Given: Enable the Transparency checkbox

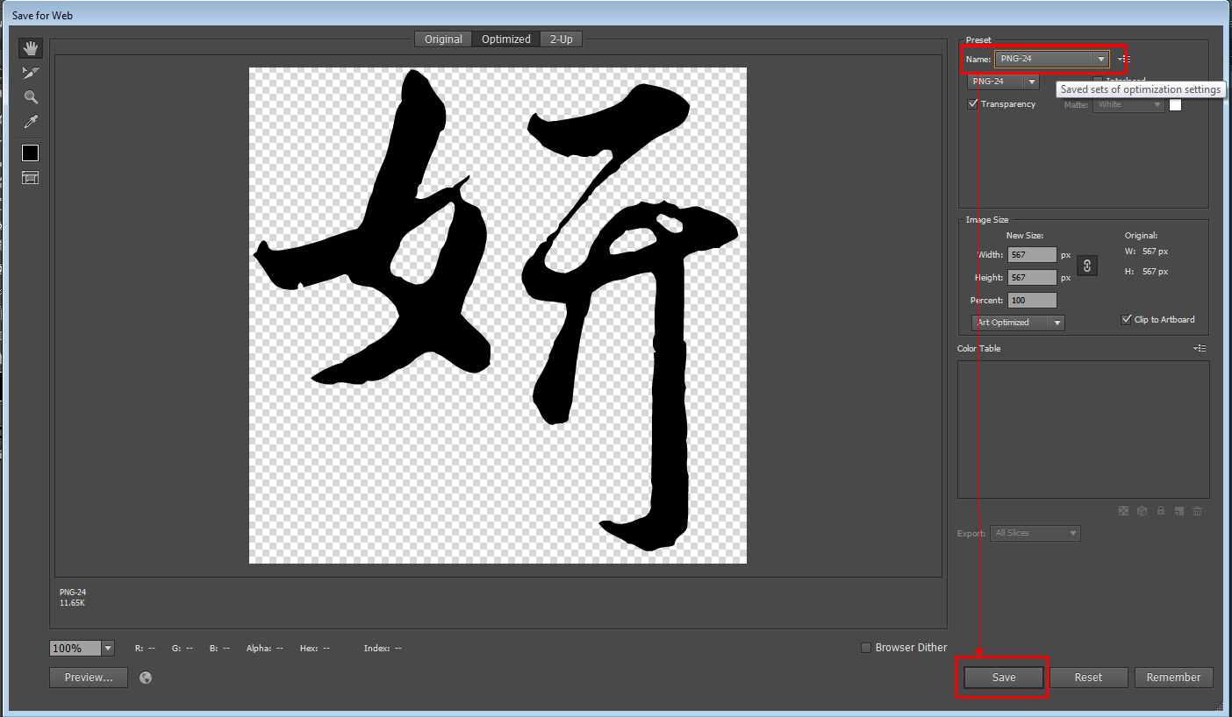Looking at the screenshot, I should [x=973, y=103].
